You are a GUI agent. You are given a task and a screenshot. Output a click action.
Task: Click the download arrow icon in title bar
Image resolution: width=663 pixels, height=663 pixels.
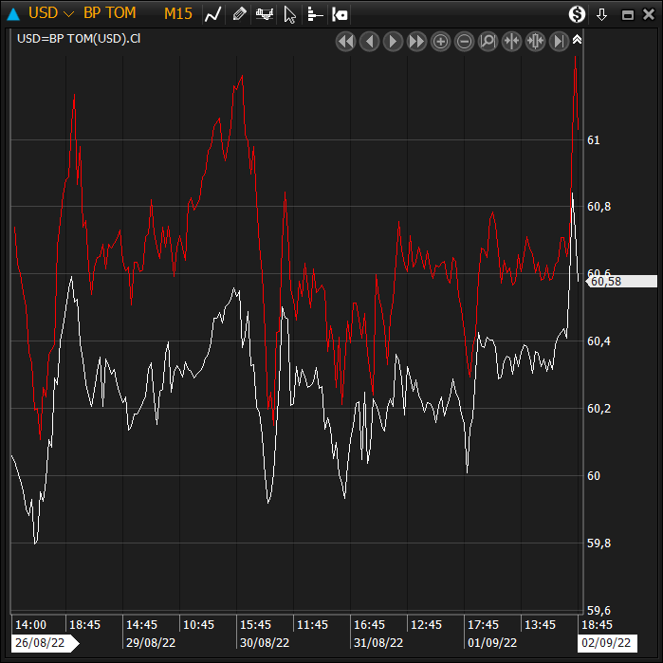601,14
